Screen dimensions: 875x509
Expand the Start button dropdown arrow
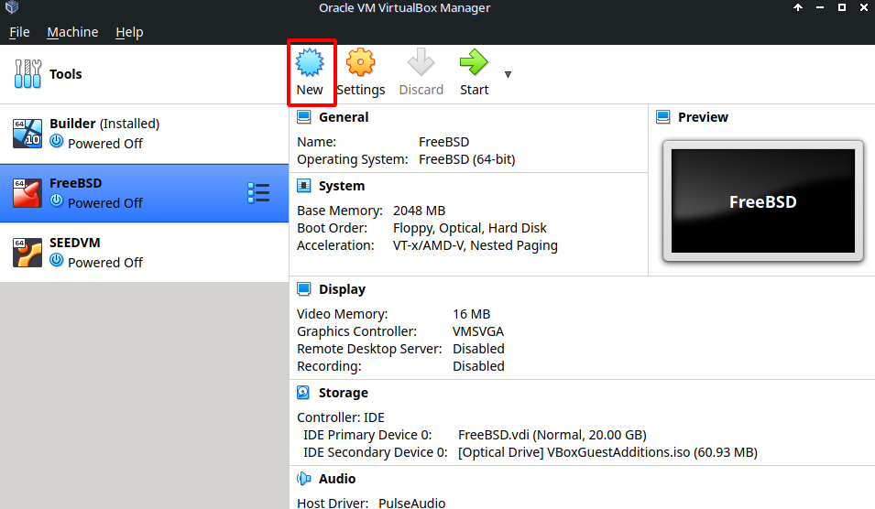[508, 74]
